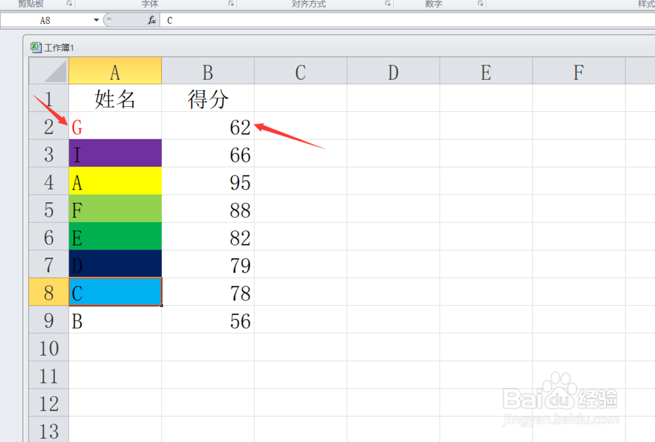Click the score cell 95

[x=208, y=181]
